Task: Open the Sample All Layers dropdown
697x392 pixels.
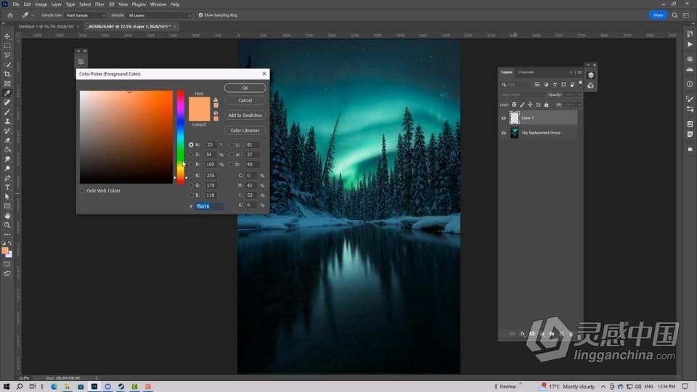Action: 160,15
